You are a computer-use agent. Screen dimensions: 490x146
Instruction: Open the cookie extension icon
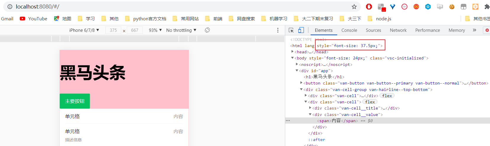452,6
